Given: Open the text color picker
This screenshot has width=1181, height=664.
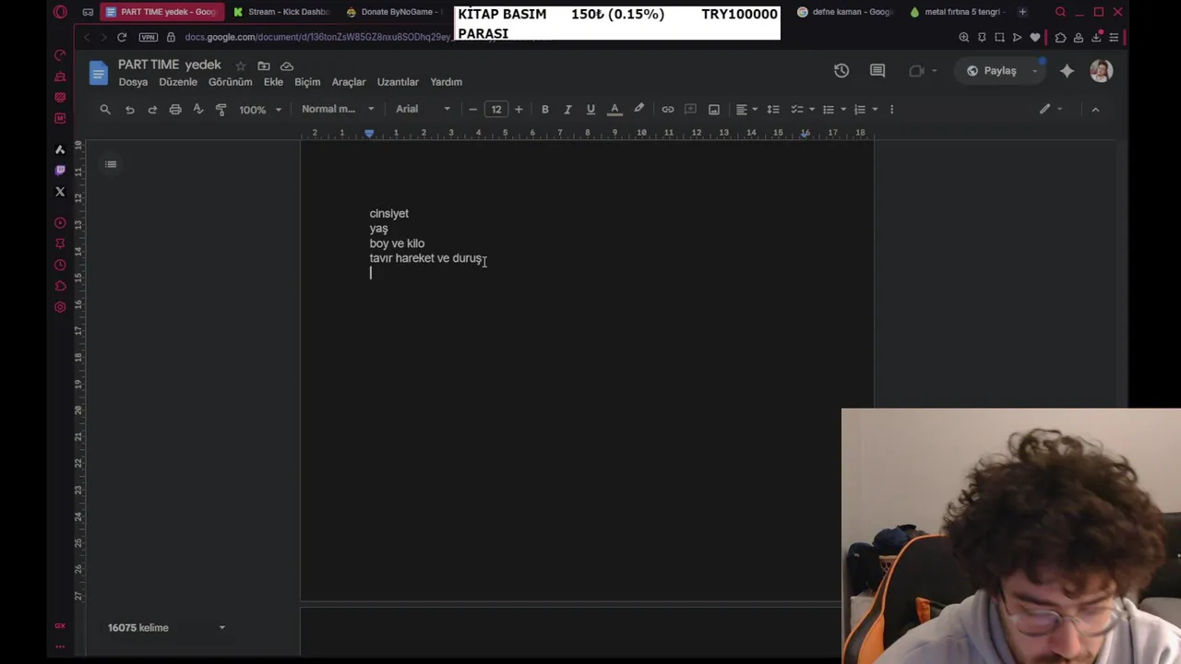Looking at the screenshot, I should (614, 109).
